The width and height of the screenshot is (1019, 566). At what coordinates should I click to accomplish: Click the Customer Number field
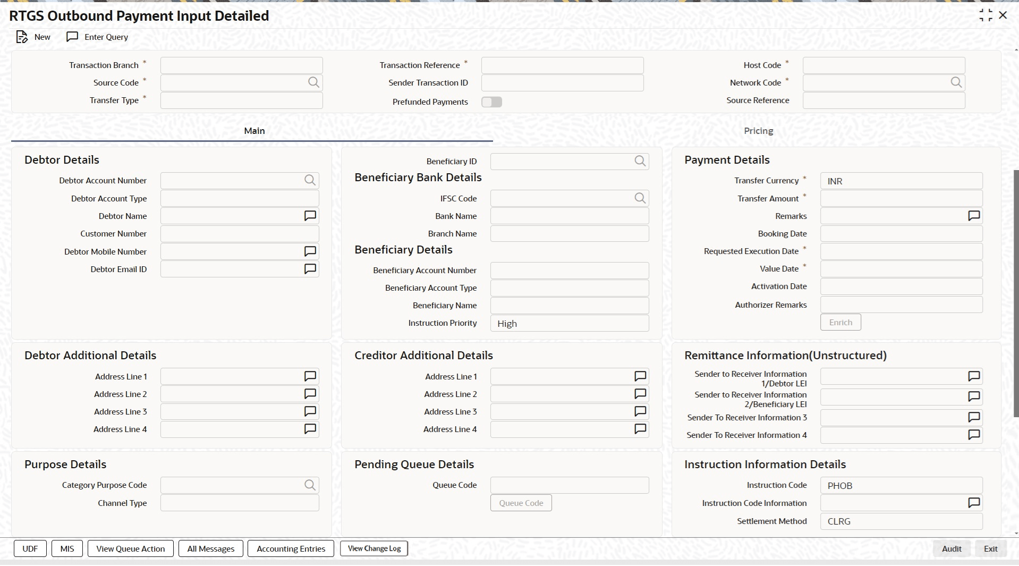point(240,234)
